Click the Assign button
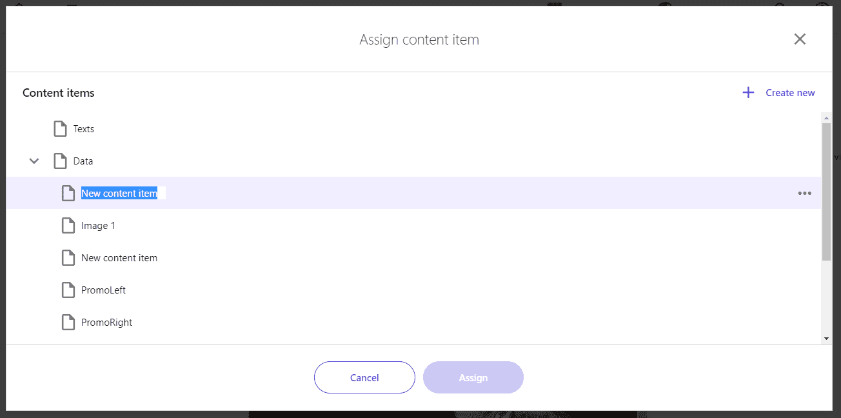 pyautogui.click(x=473, y=377)
